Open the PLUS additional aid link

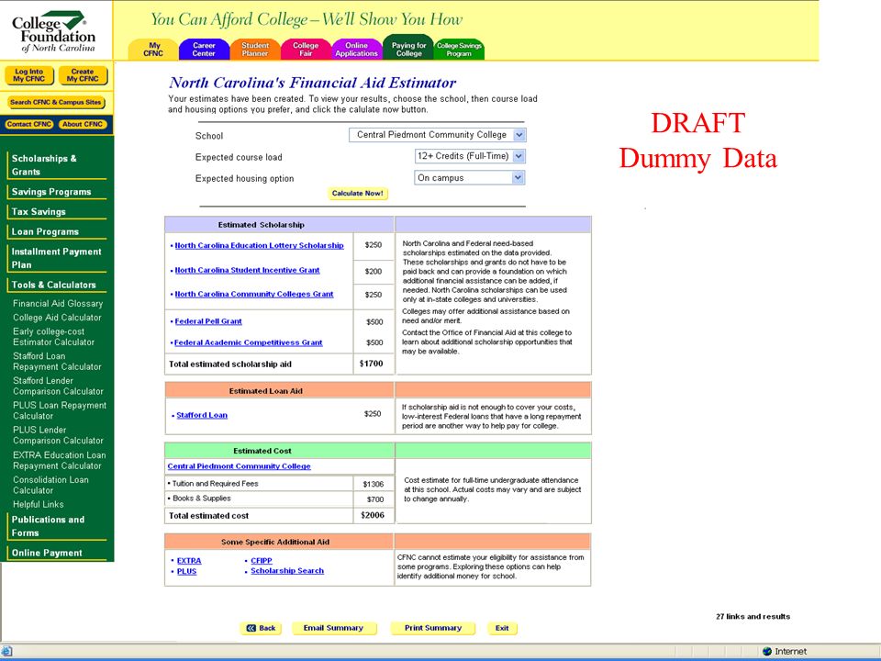pos(186,572)
